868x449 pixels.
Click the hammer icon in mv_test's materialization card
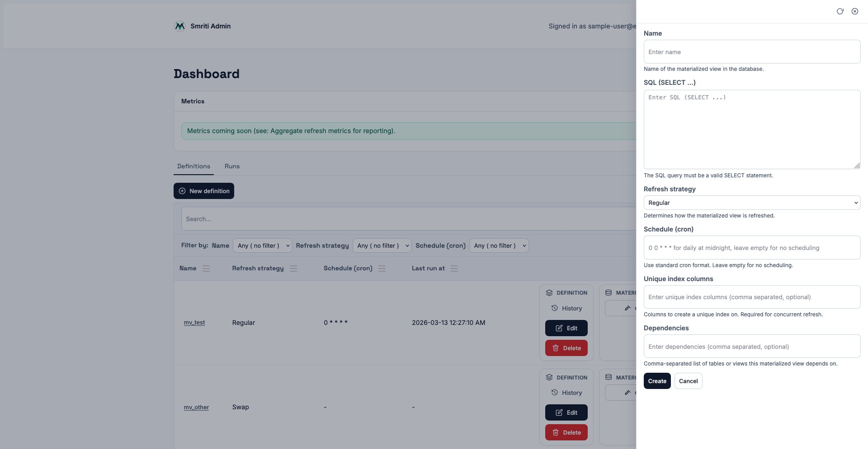(x=627, y=308)
